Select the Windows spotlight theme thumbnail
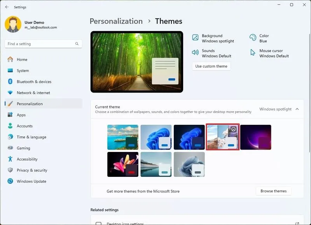The image size is (311, 225). pos(222,137)
